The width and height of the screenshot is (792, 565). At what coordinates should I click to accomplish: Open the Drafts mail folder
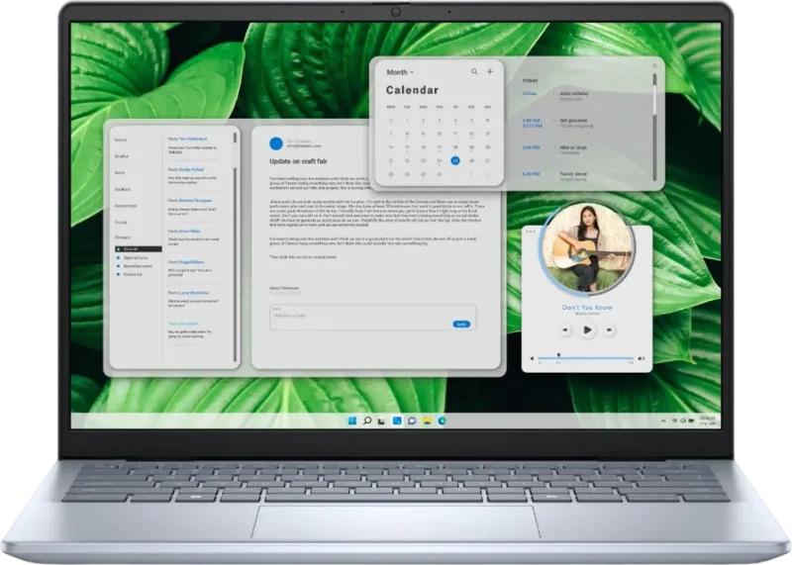click(121, 156)
